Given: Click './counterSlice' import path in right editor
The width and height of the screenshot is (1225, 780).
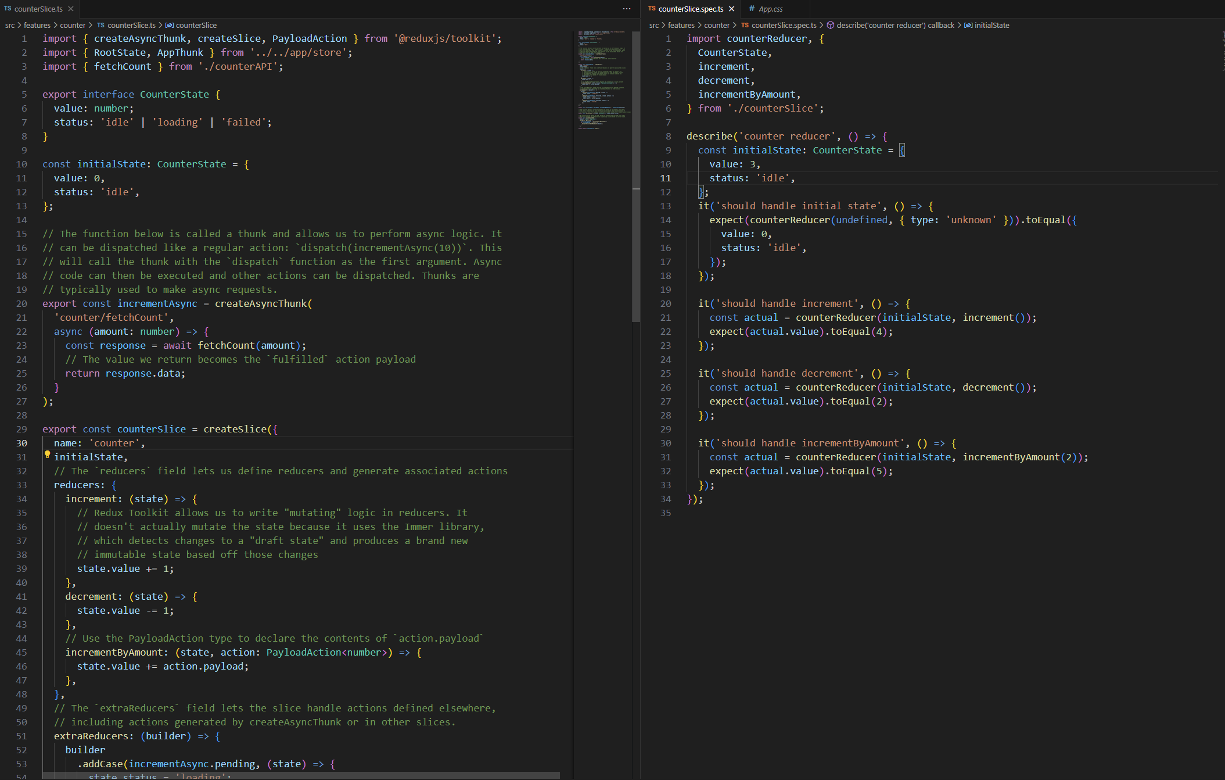Looking at the screenshot, I should coord(773,108).
